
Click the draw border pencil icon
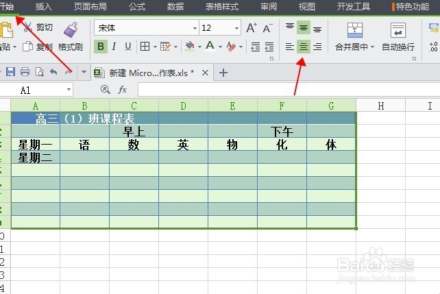(x=165, y=47)
